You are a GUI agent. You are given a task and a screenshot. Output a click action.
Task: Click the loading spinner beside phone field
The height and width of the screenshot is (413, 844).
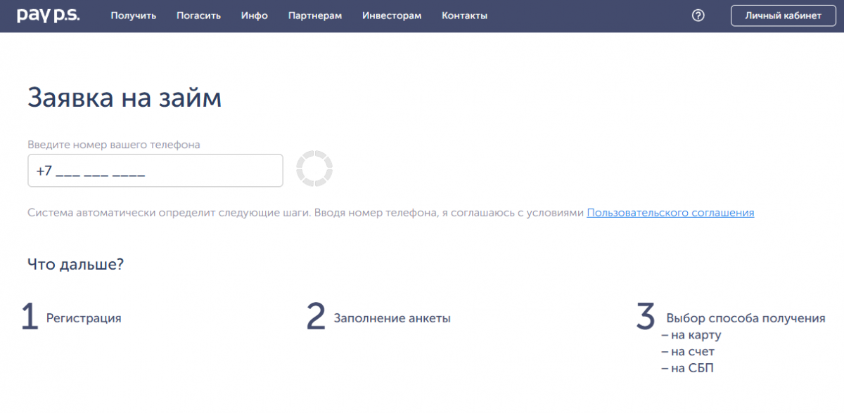click(x=314, y=169)
